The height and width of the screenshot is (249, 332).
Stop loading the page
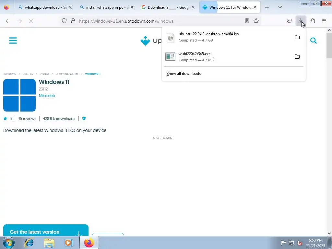click(31, 21)
